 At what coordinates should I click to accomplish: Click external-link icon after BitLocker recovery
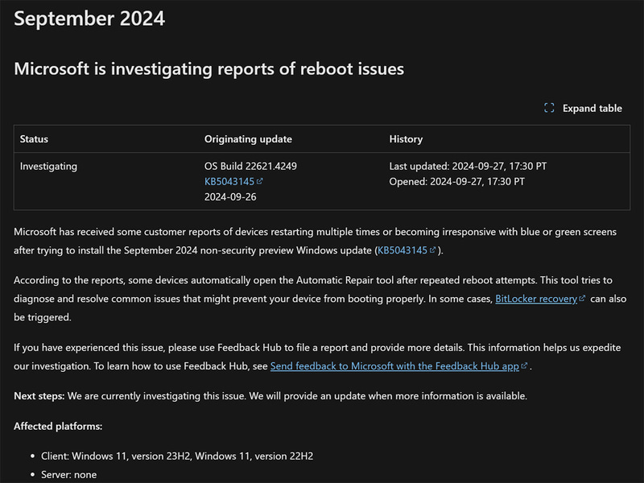tap(581, 299)
